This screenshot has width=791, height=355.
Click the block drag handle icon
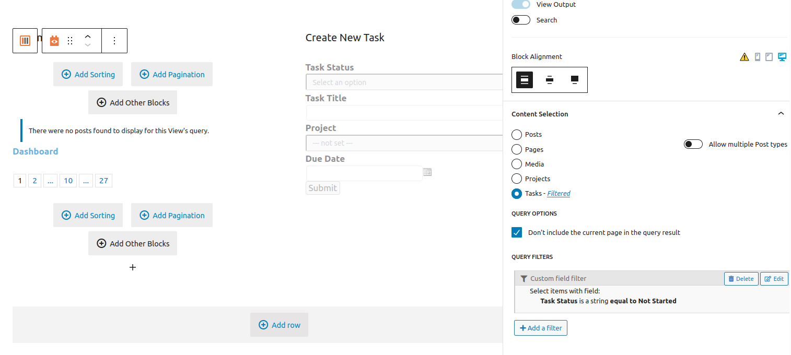click(x=70, y=41)
